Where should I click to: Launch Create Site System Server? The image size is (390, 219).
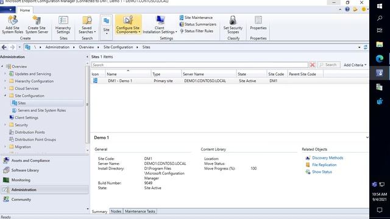(37, 24)
